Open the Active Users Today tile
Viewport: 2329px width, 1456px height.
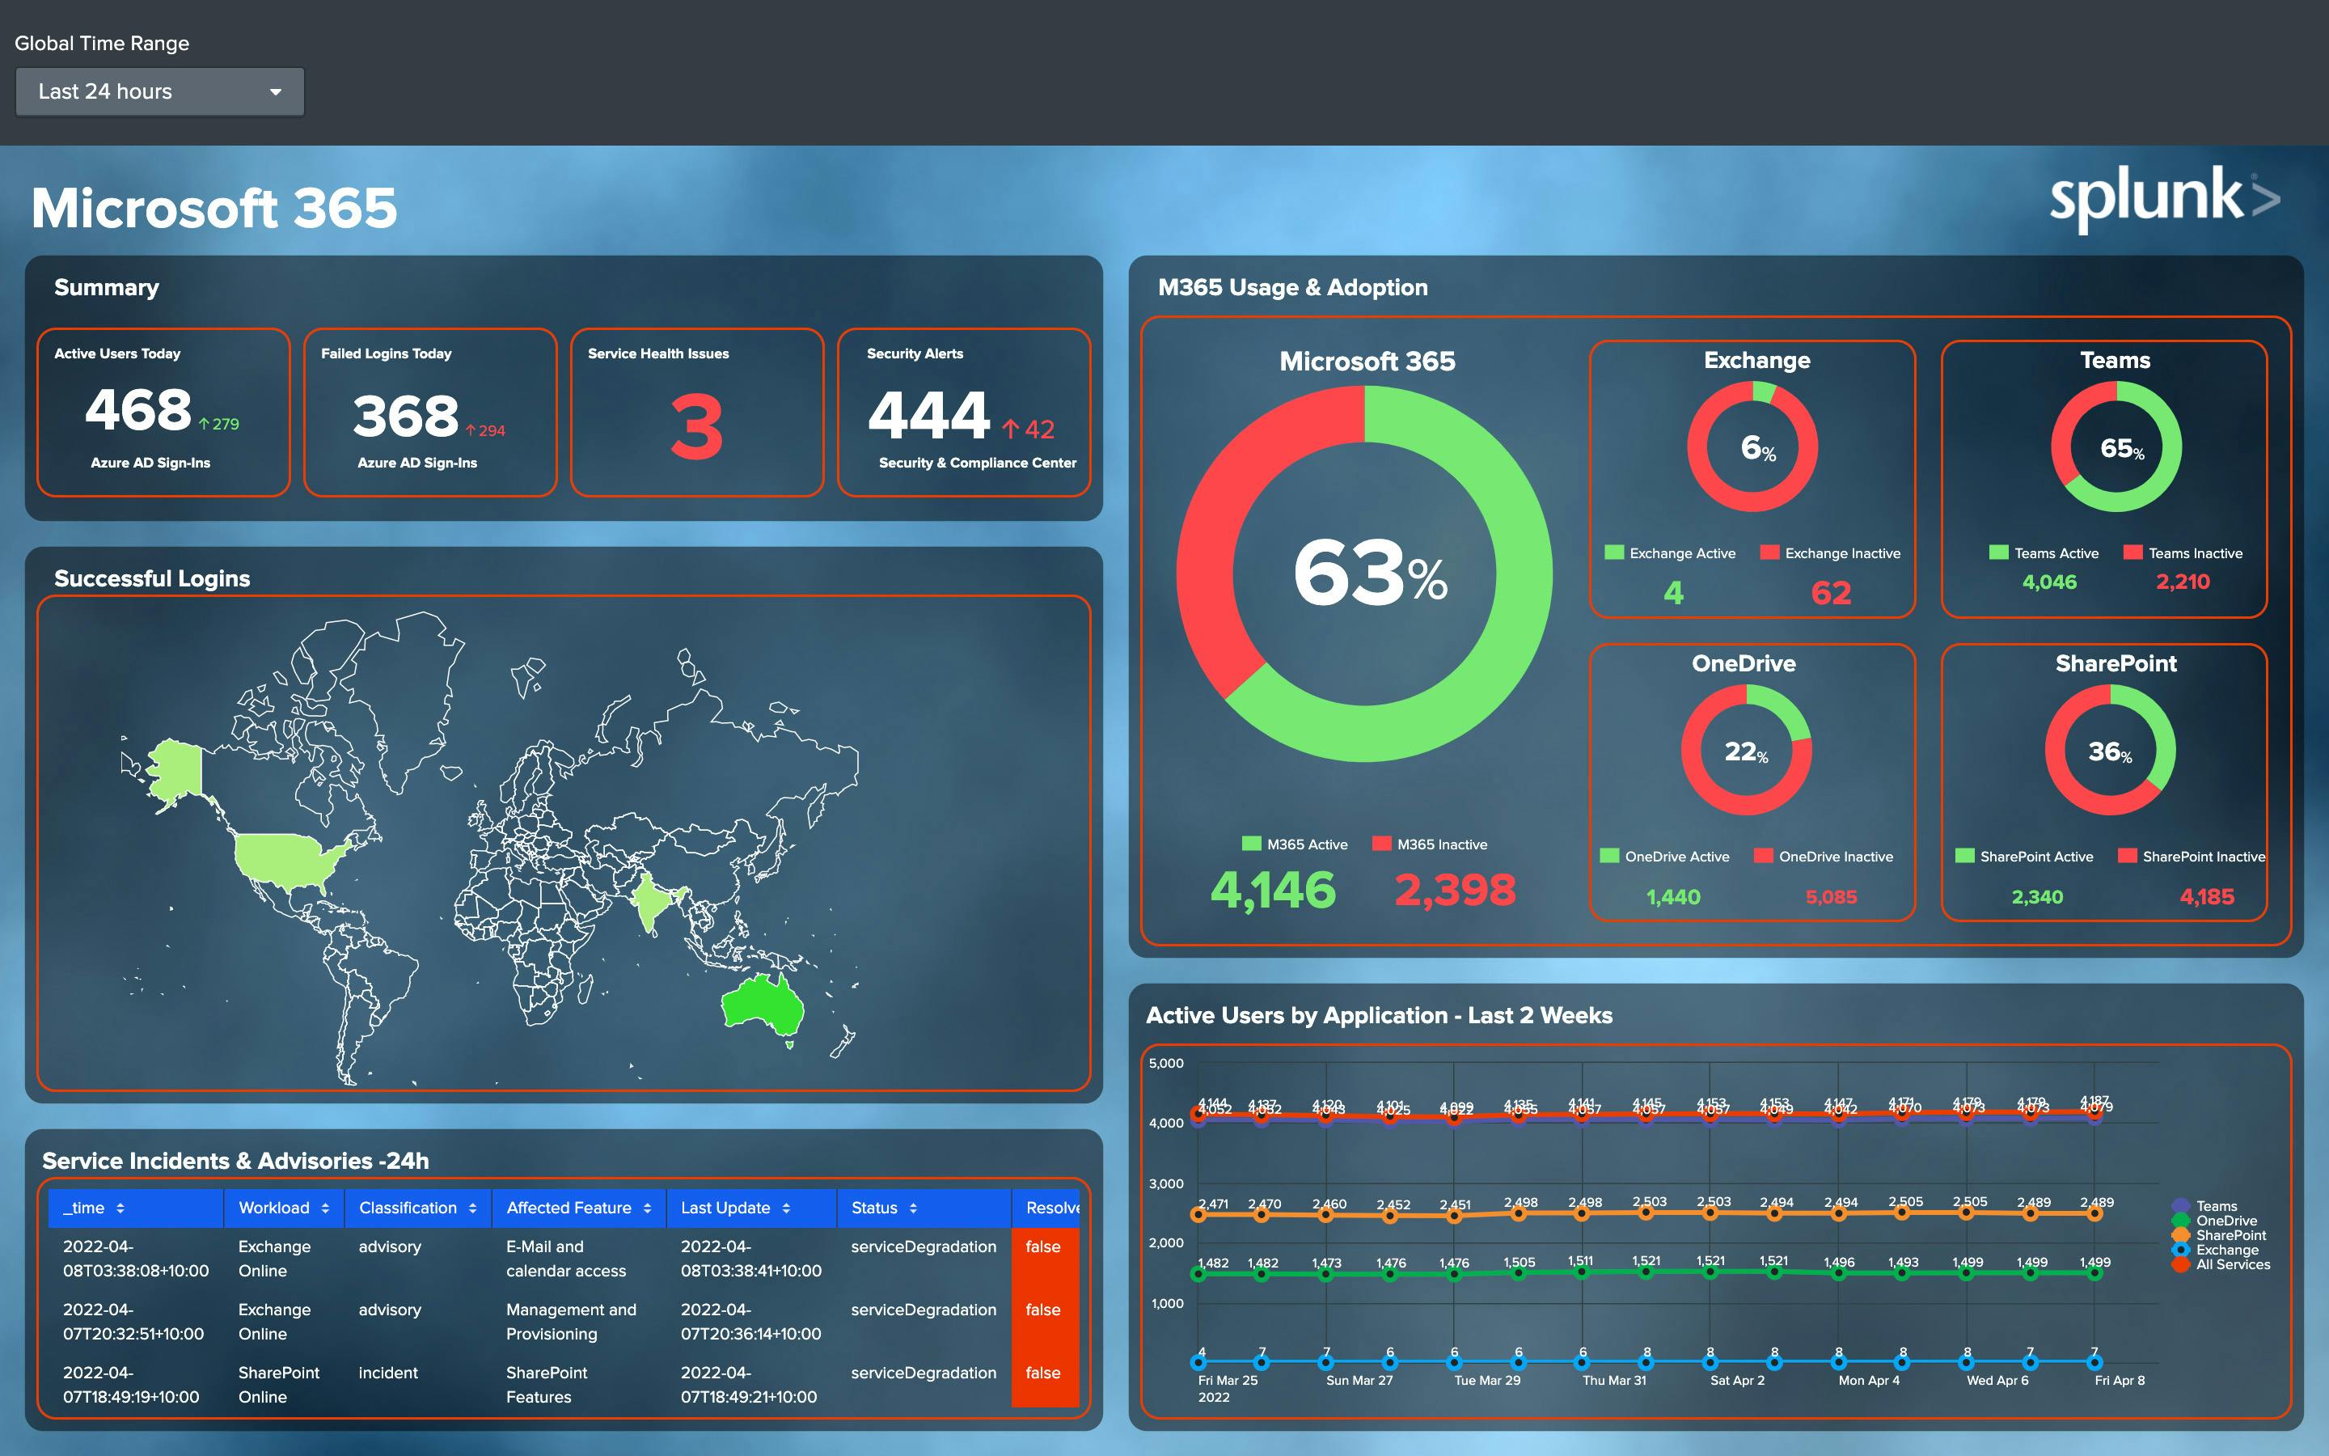point(163,413)
